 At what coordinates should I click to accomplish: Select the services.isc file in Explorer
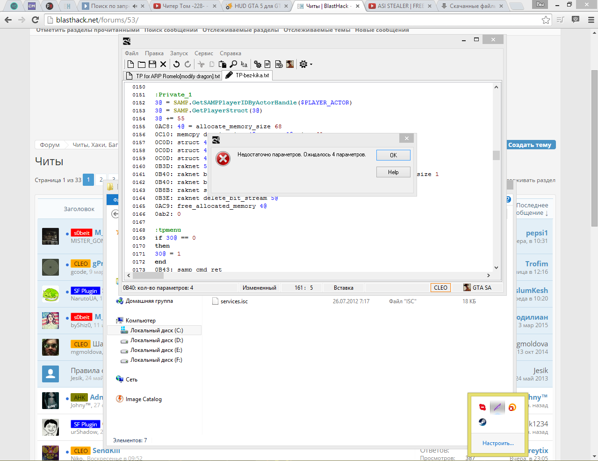coord(234,301)
